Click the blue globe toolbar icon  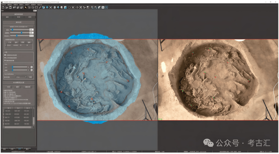point(47,7)
